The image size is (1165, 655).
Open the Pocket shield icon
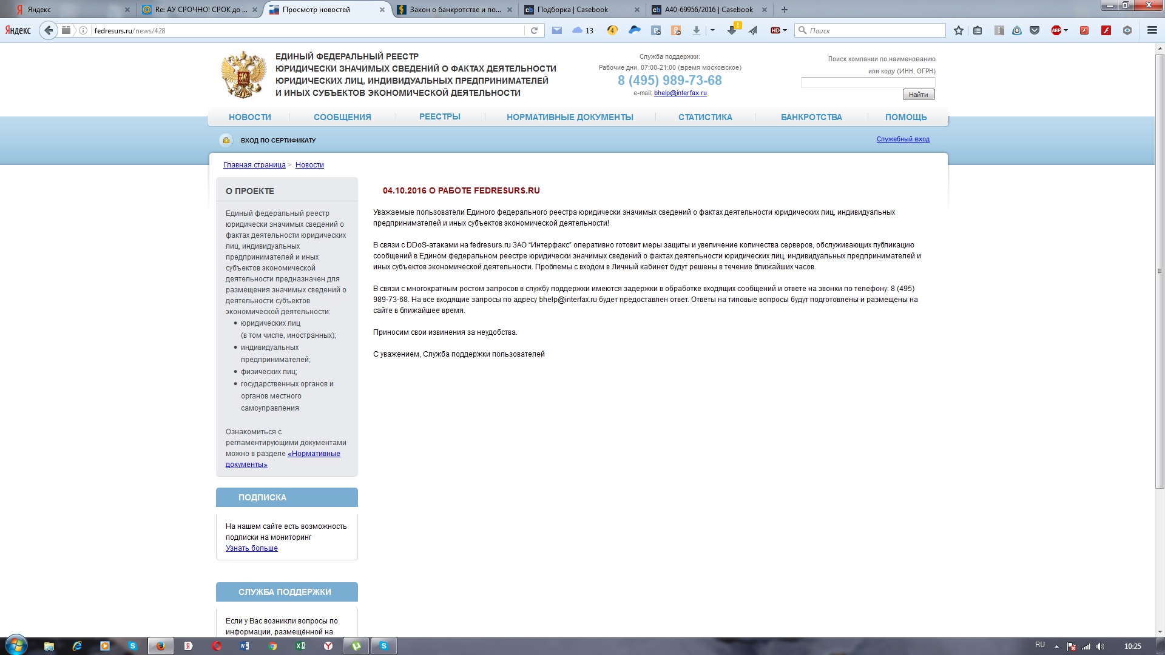[x=1035, y=30]
